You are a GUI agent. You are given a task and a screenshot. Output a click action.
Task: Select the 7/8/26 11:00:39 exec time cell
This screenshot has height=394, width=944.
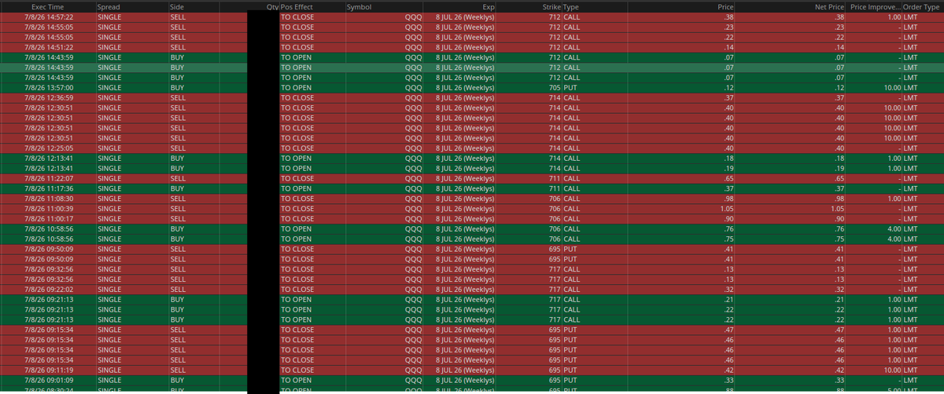tap(50, 209)
